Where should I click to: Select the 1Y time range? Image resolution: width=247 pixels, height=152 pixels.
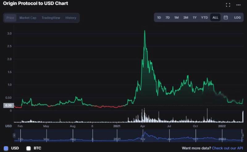pyautogui.click(x=195, y=18)
